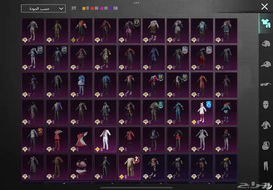Click the orange rarity swatch showing 13

(x=84, y=8)
